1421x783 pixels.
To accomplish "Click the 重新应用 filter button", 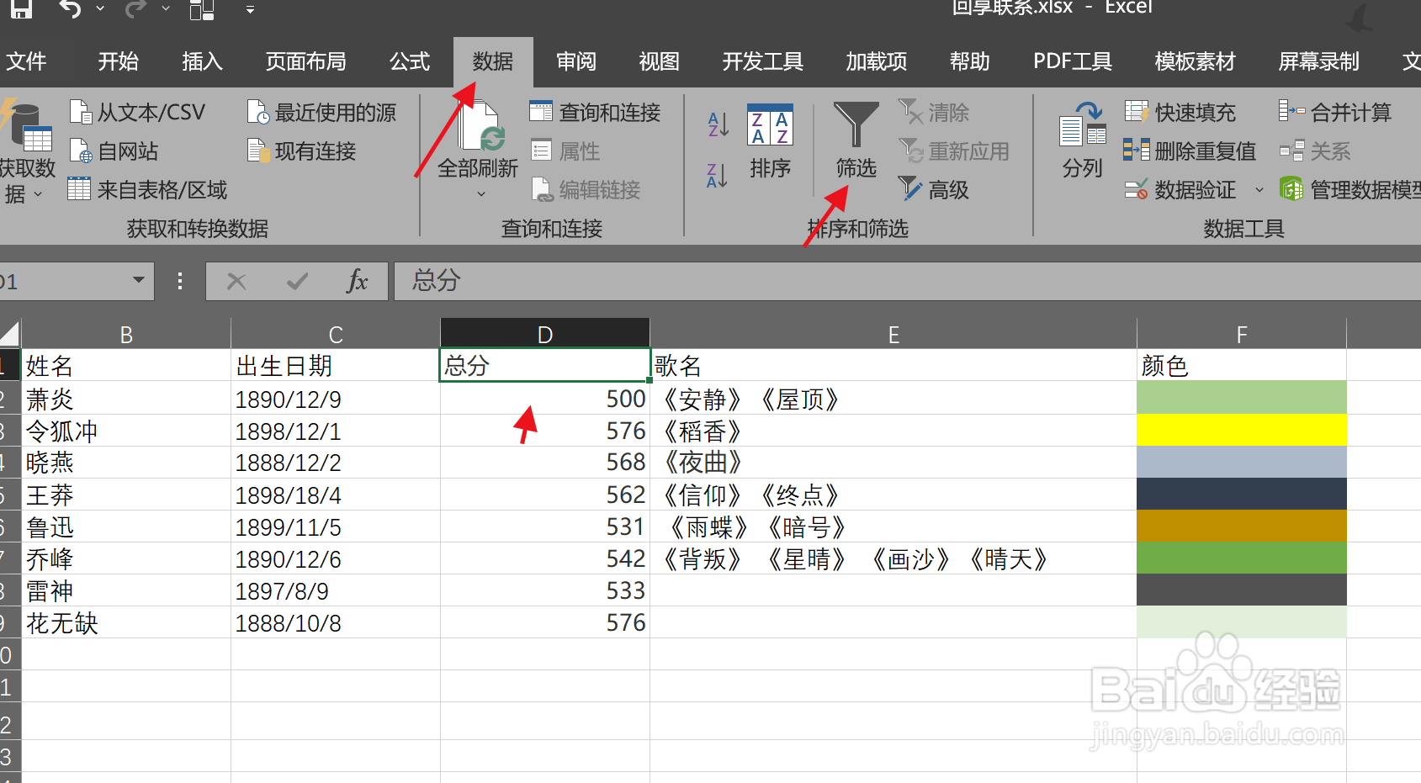I will pyautogui.click(x=954, y=151).
